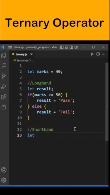110x195 pixels.
Task: Toggle the secondary side bar layout icon
Action: coord(71,47)
